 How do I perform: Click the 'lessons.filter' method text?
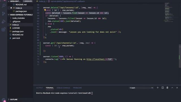point(66,18)
